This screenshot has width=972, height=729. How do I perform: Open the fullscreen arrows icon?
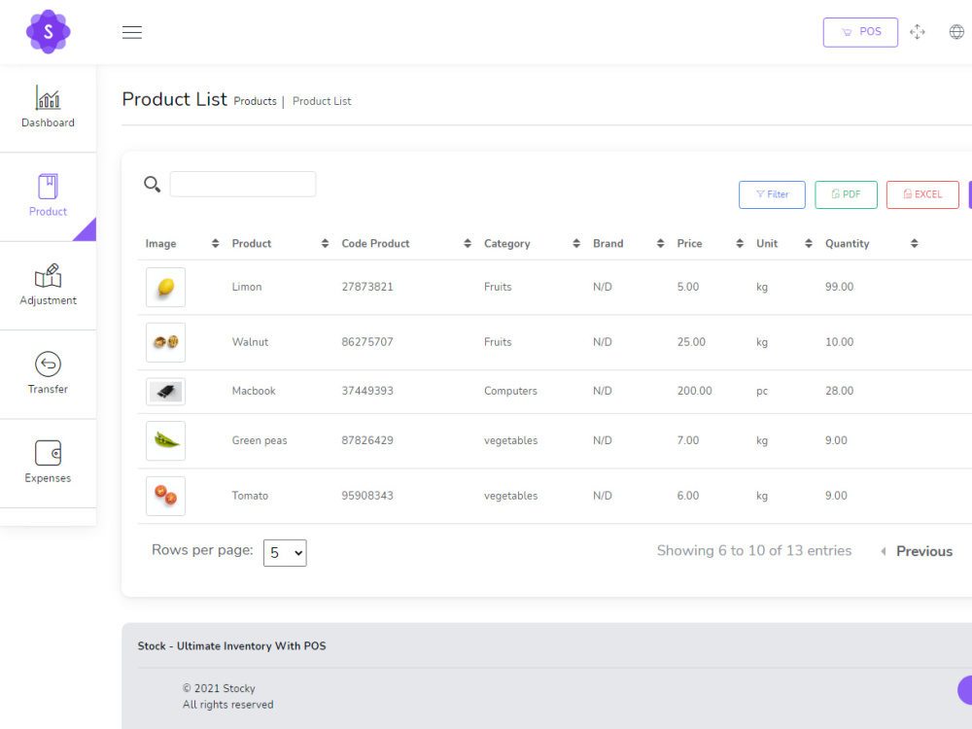pos(918,32)
